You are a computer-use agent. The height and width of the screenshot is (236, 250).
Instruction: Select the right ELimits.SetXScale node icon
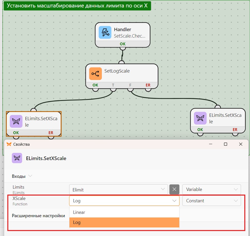200,118
